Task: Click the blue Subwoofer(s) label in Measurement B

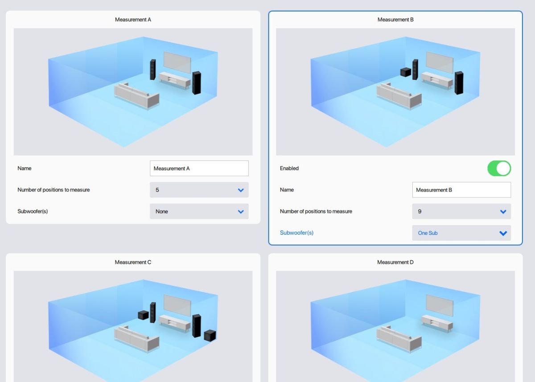Action: [x=296, y=233]
